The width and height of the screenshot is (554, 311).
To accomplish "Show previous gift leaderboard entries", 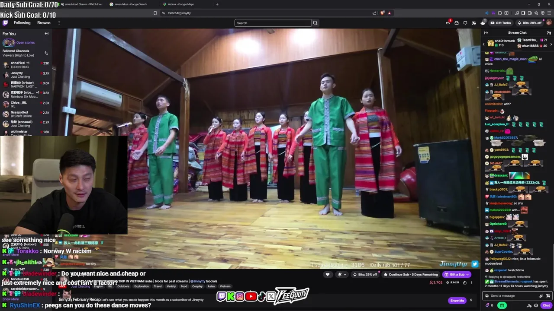I will pos(484,44).
